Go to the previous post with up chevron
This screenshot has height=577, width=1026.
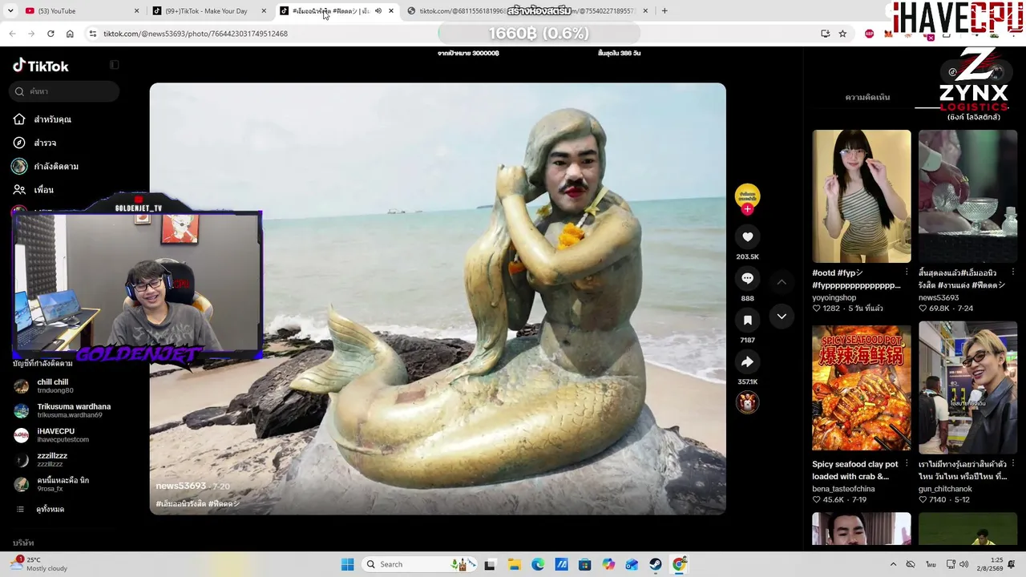[x=782, y=282]
